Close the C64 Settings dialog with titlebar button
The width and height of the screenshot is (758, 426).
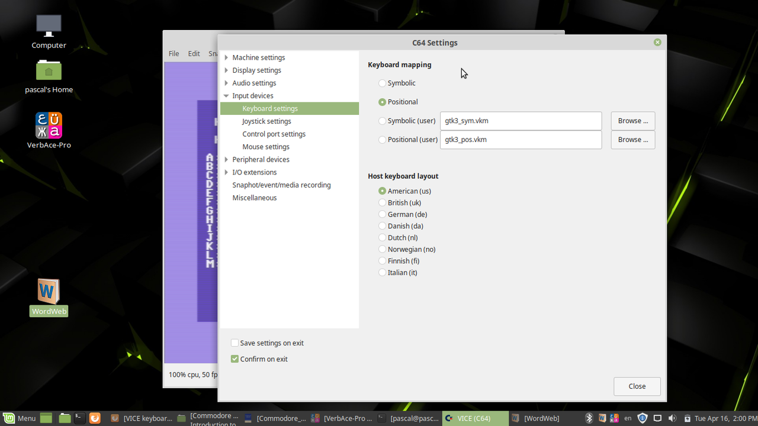657,43
